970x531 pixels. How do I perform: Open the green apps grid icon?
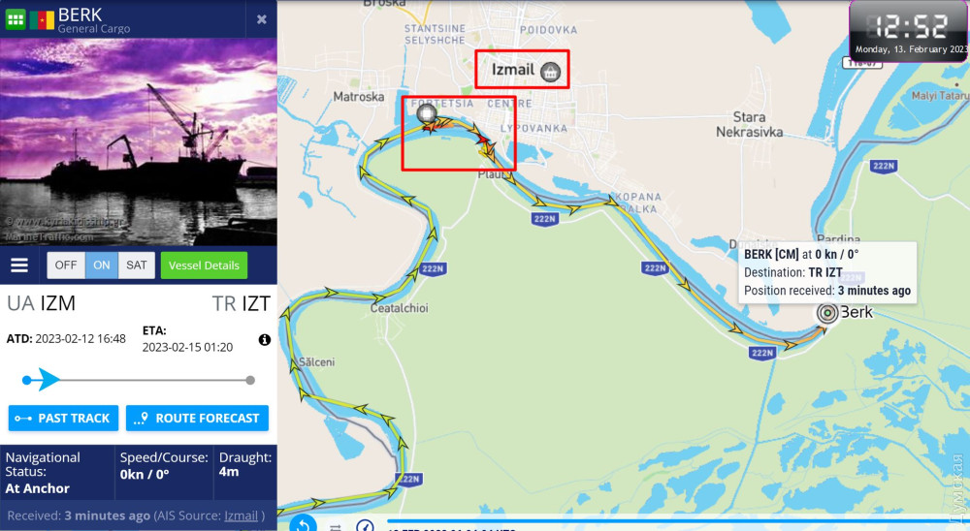point(16,19)
